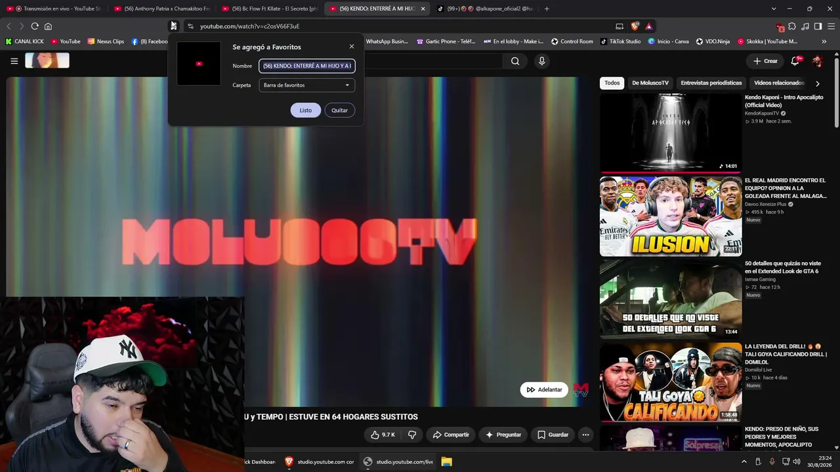Click the microphone icon in system tray
The height and width of the screenshot is (472, 840).
[x=772, y=462]
